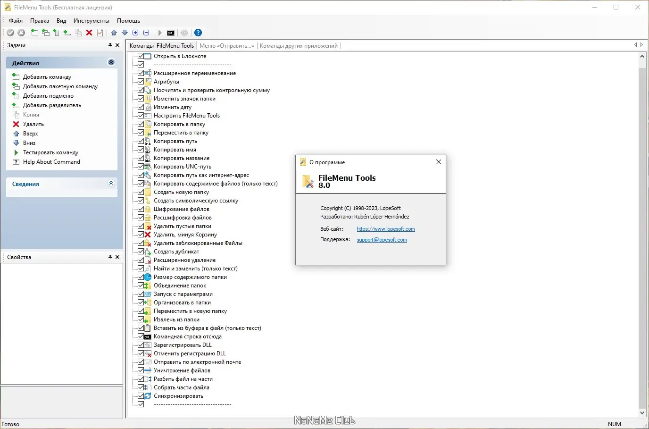The image size is (649, 429).
Task: Click the left tab-scroll arrow
Action: [x=635, y=45]
